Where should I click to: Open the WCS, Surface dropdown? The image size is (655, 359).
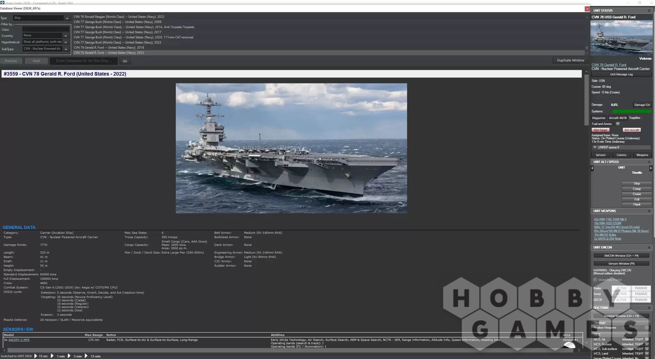(x=646, y=344)
